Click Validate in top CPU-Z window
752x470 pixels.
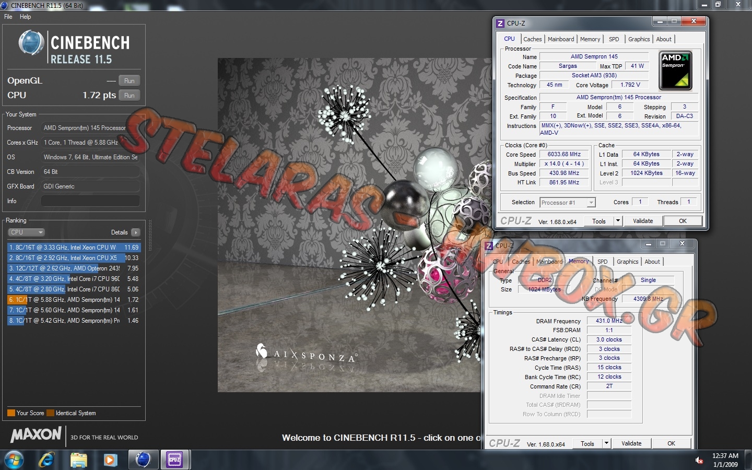click(643, 221)
